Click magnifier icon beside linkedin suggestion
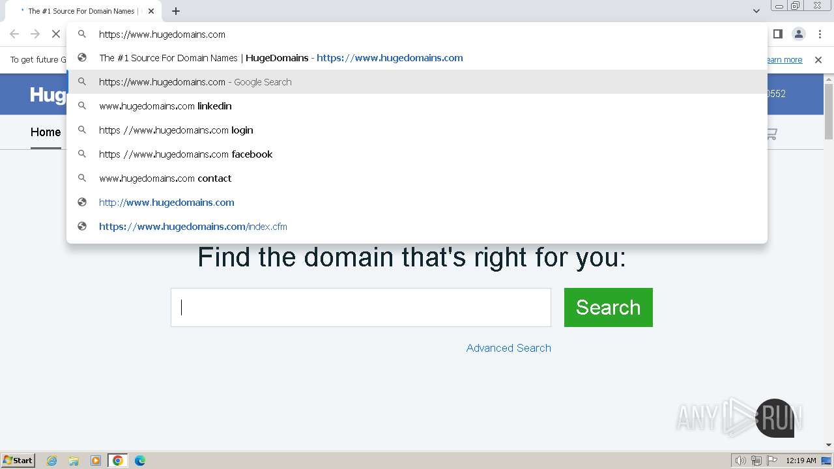The height and width of the screenshot is (469, 834). click(82, 106)
